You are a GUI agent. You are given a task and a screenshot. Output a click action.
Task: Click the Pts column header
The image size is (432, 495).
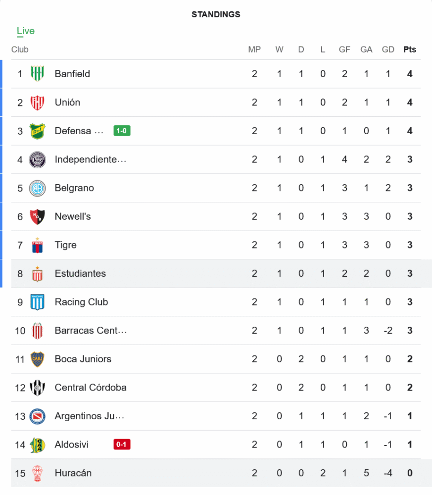pyautogui.click(x=410, y=49)
